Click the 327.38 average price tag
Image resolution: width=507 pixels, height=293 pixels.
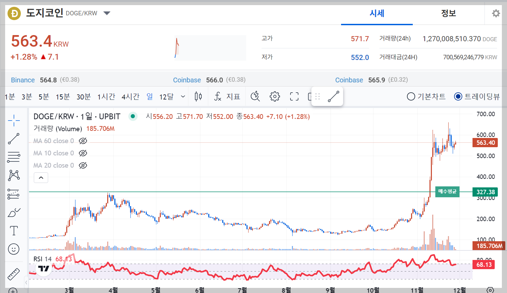(x=485, y=192)
